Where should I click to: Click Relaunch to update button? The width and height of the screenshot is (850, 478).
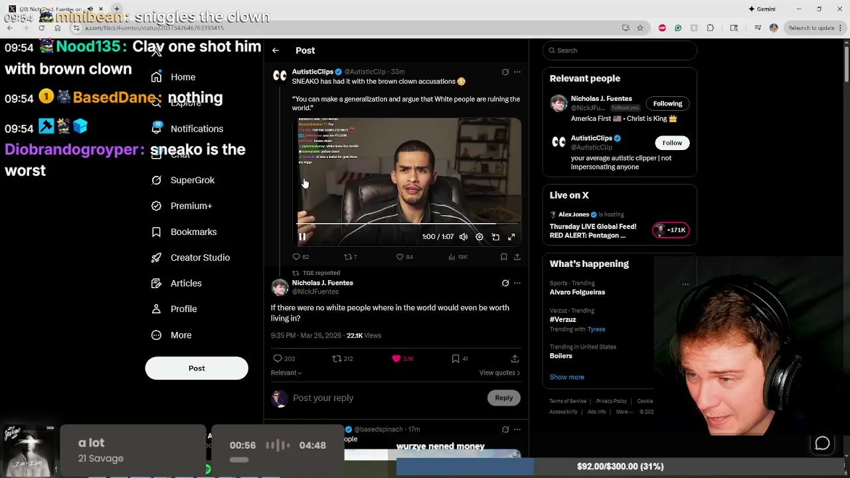811,28
